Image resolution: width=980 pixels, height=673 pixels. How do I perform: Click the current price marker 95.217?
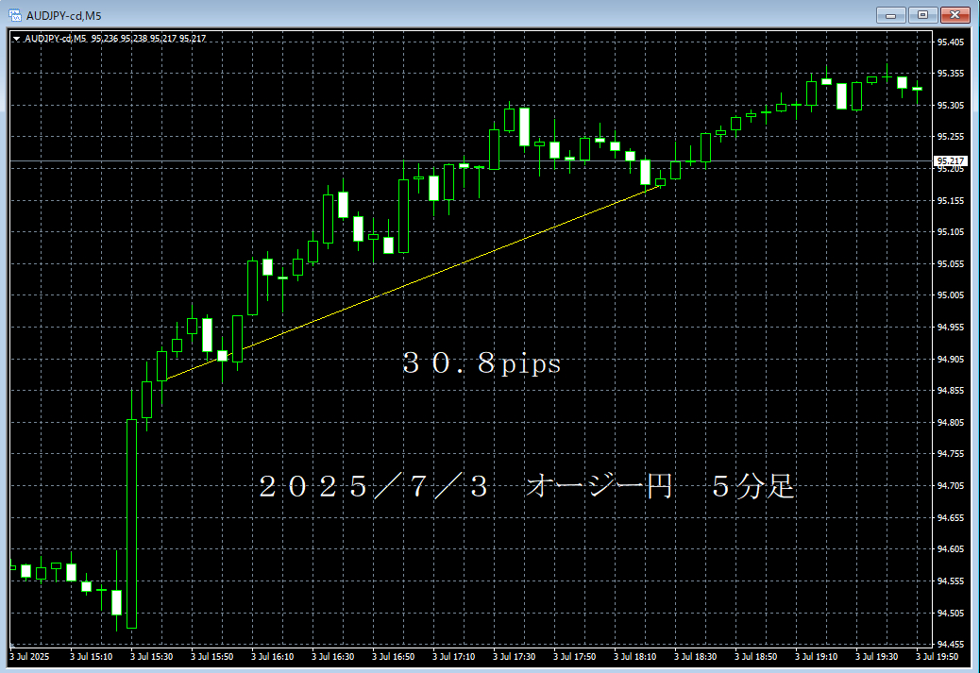click(x=950, y=161)
